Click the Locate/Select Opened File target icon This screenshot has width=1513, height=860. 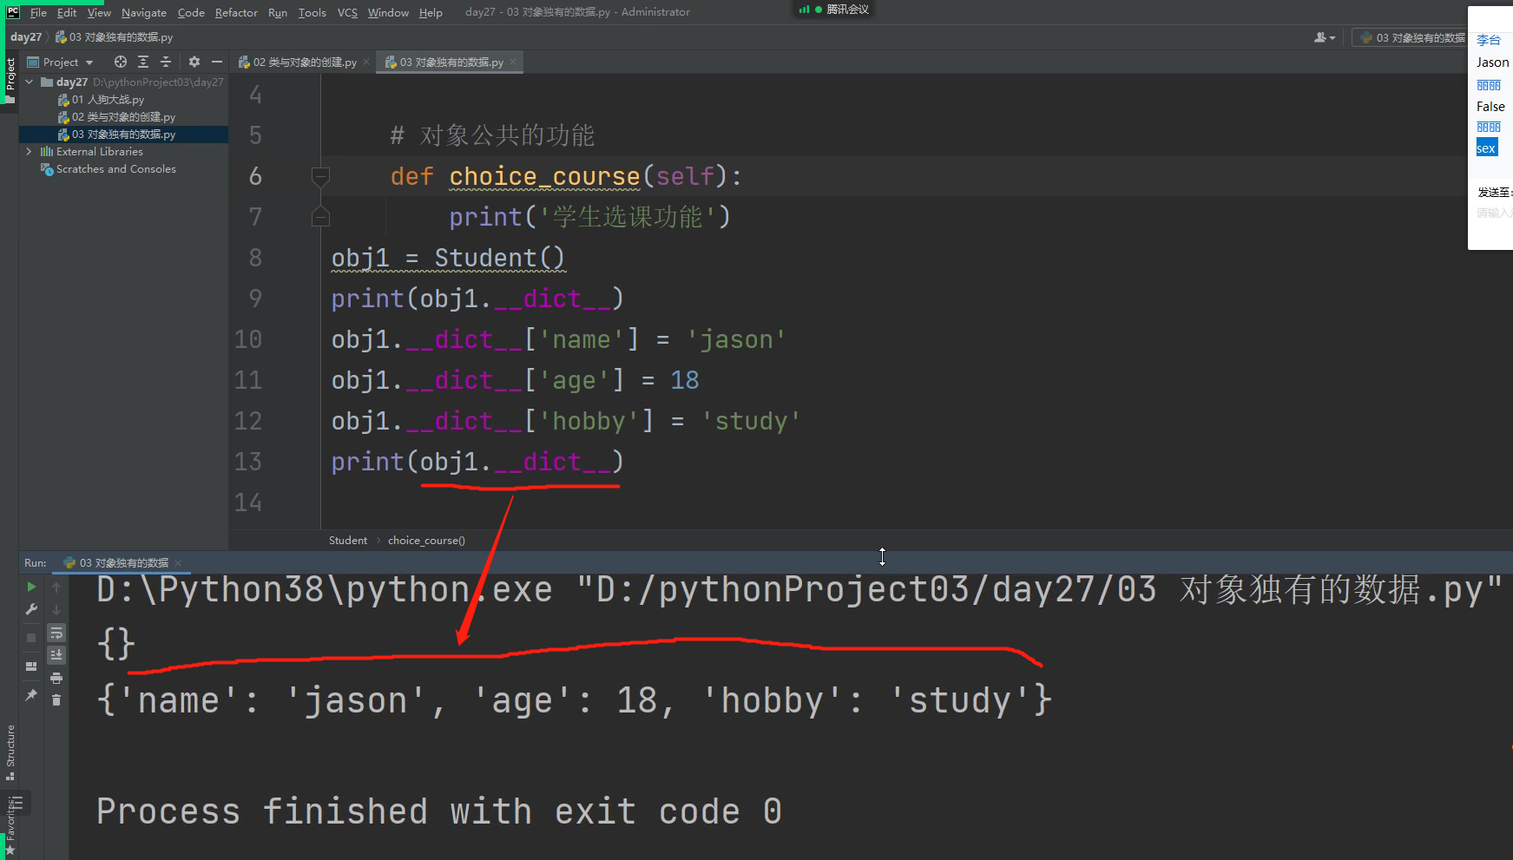pos(121,62)
